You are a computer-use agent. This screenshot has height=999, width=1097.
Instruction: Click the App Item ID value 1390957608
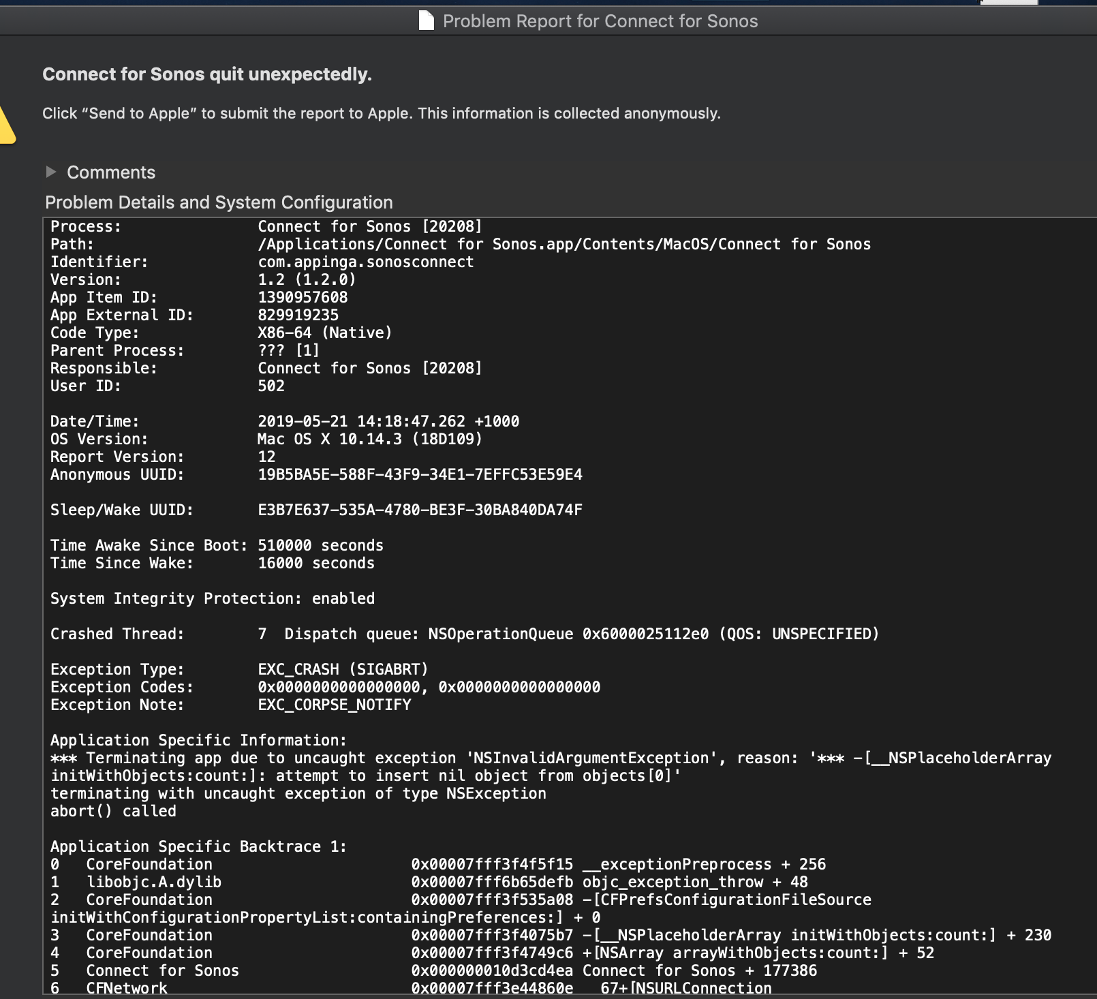[303, 297]
